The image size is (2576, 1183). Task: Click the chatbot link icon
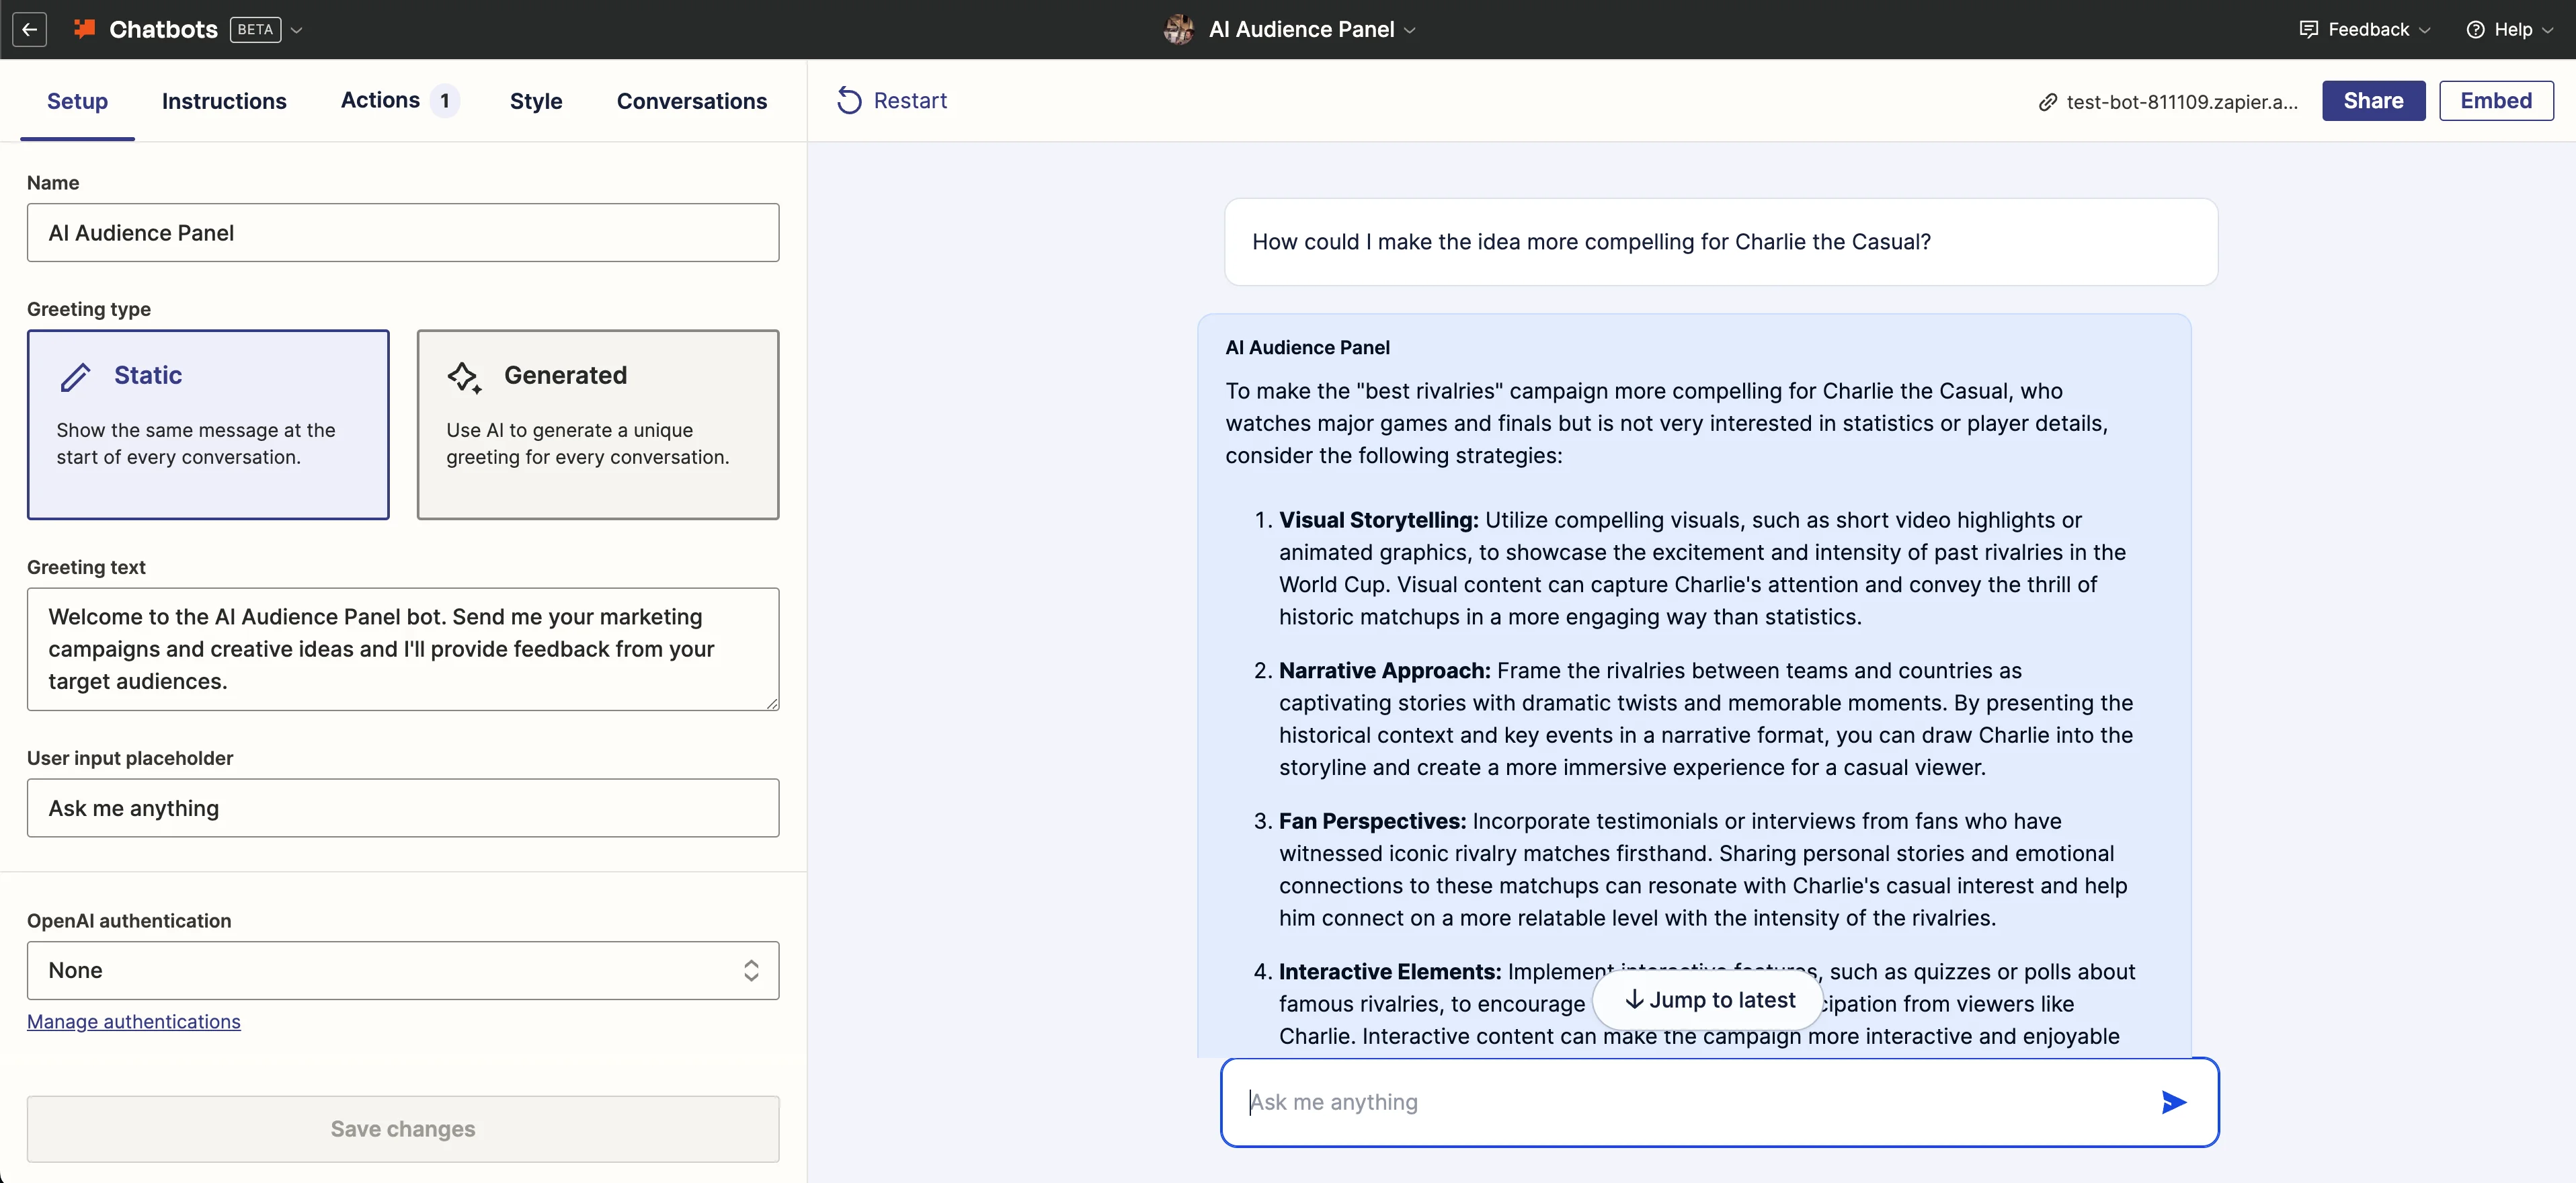click(x=2047, y=102)
